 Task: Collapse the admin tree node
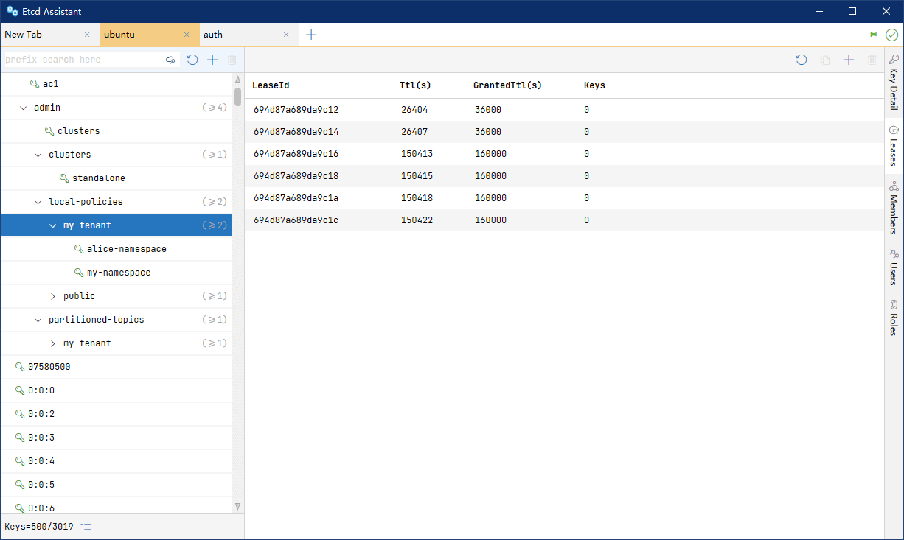pos(24,108)
